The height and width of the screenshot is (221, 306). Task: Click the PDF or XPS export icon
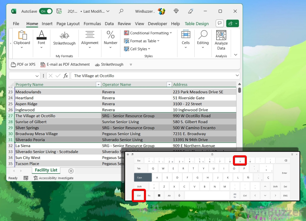tap(13, 65)
